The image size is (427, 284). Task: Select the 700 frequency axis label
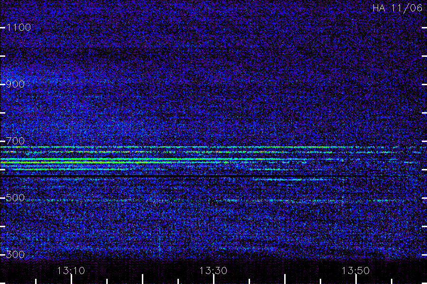(x=15, y=141)
